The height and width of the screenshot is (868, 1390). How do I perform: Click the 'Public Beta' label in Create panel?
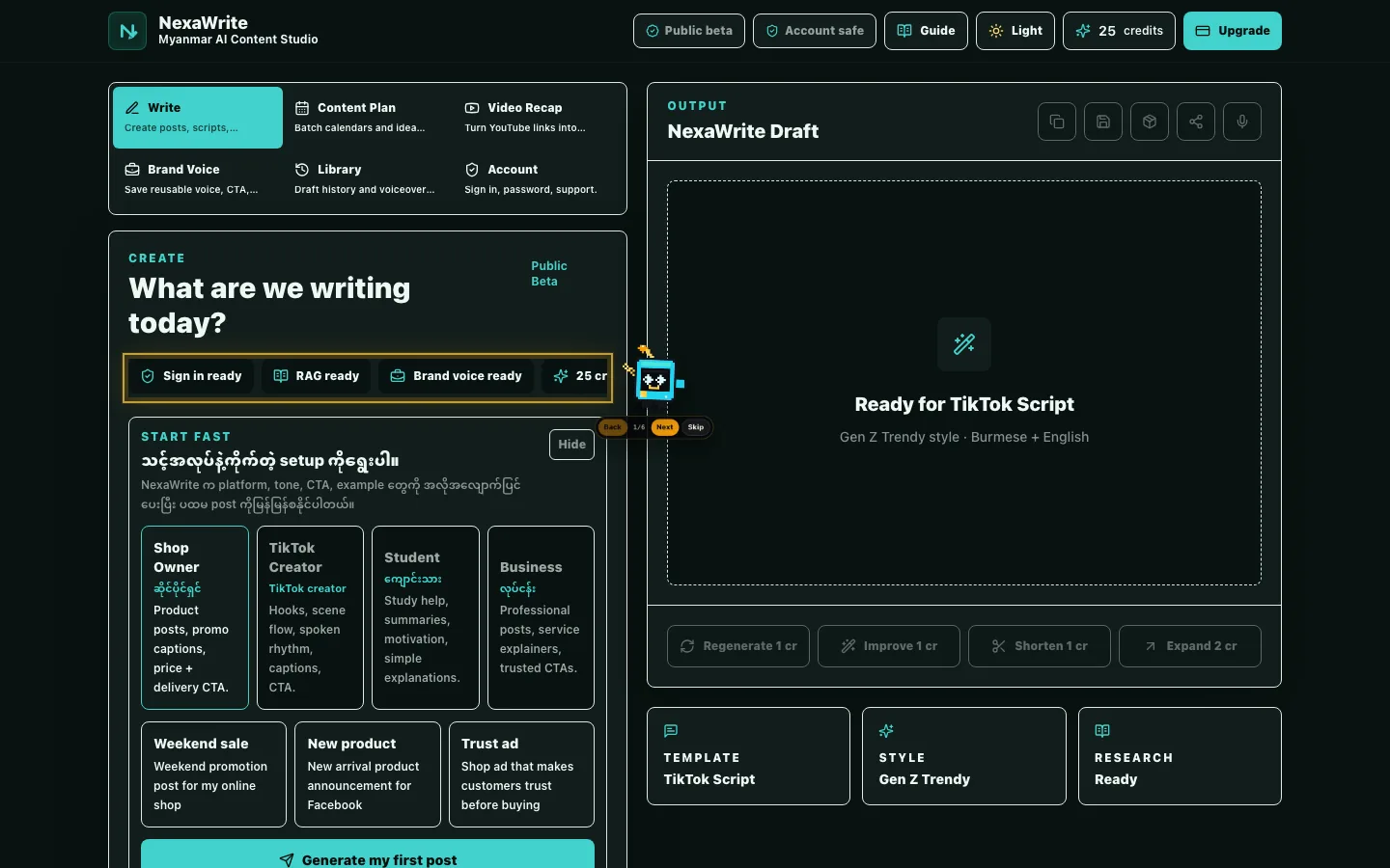(x=549, y=274)
